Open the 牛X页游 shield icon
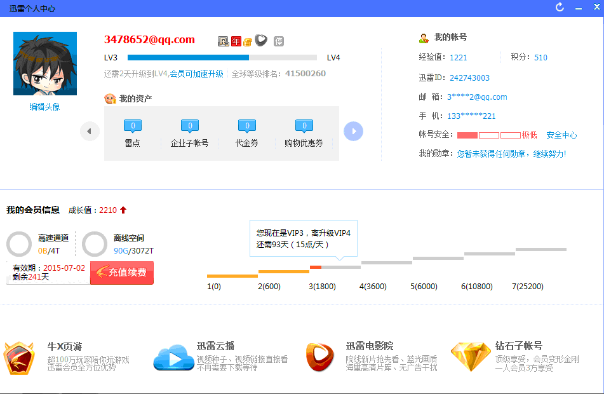This screenshot has height=394, width=604. (19, 358)
